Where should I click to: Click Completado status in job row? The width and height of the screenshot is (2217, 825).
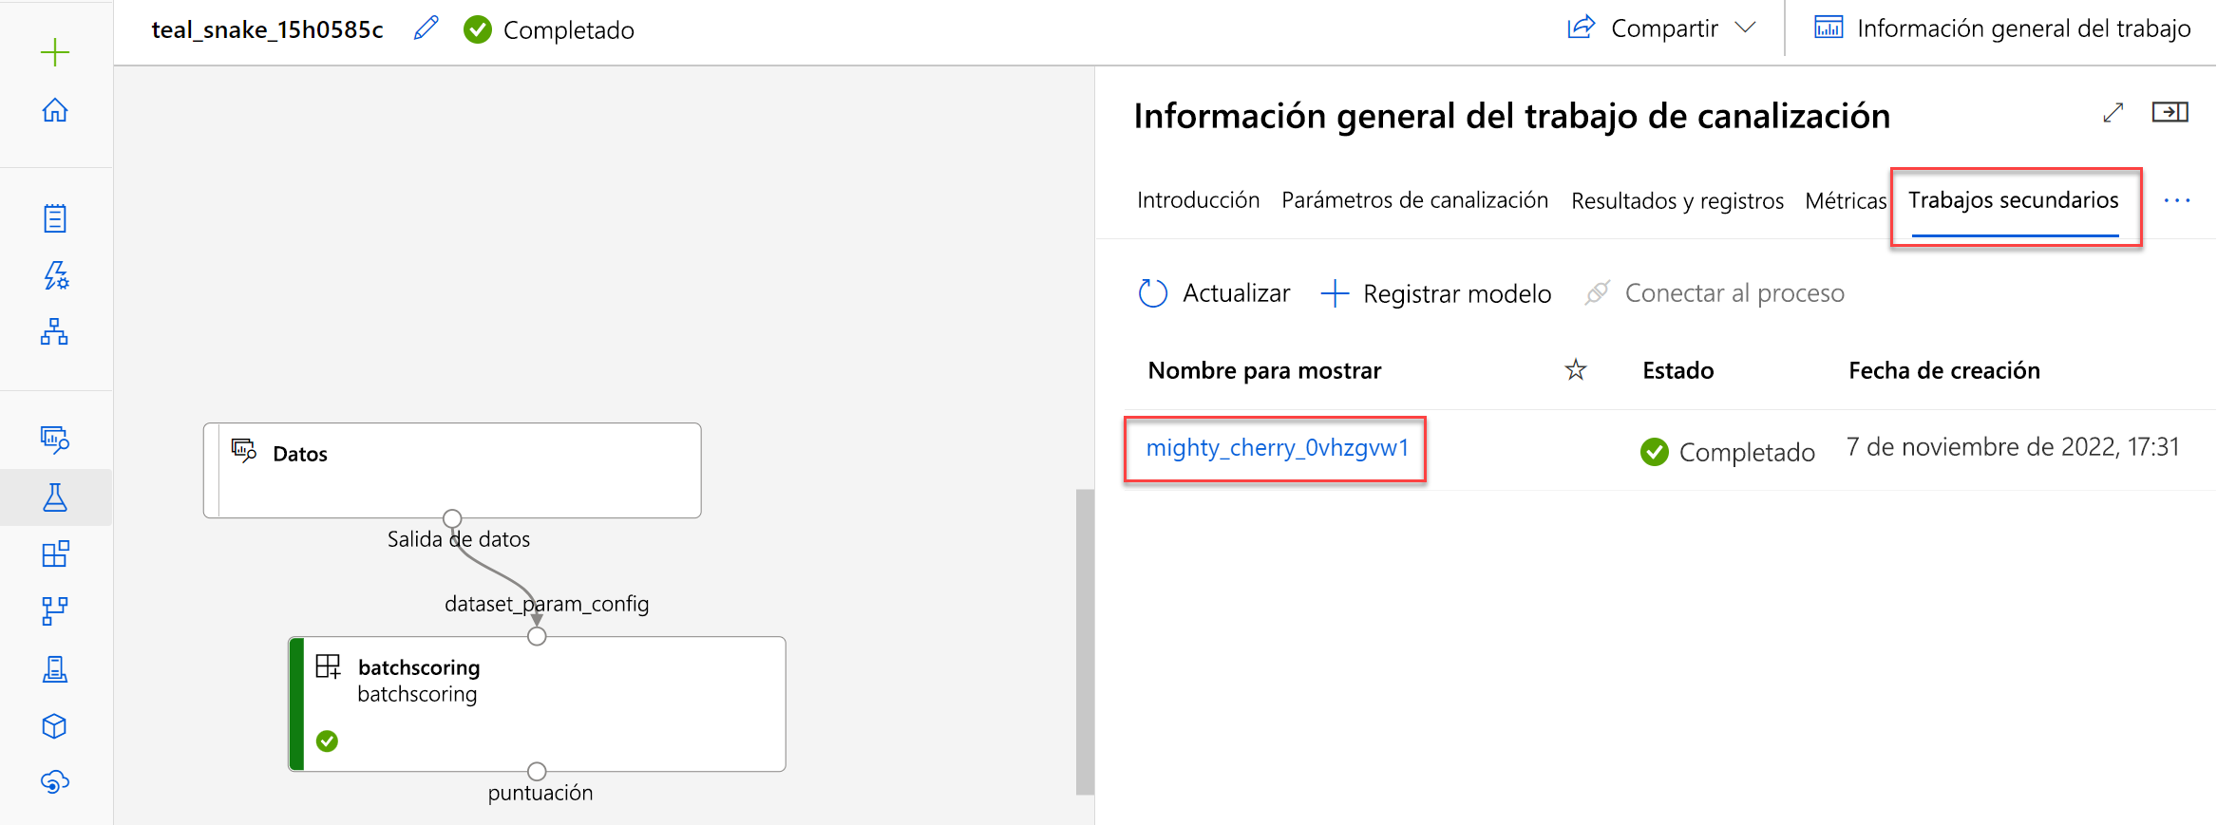[1727, 452]
